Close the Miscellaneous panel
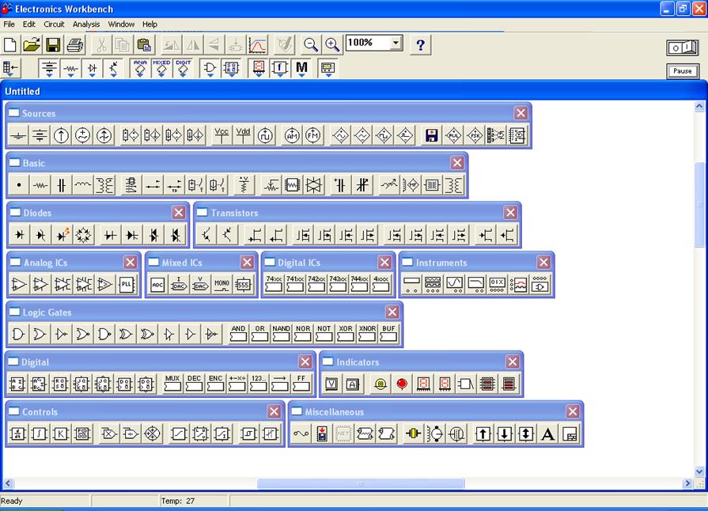The width and height of the screenshot is (708, 511). click(x=573, y=411)
